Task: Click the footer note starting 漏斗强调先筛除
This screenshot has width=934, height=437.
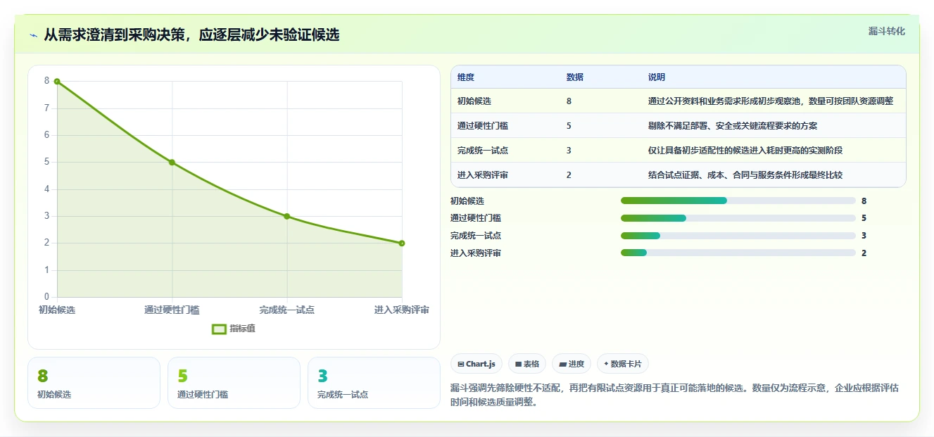Action: click(674, 395)
